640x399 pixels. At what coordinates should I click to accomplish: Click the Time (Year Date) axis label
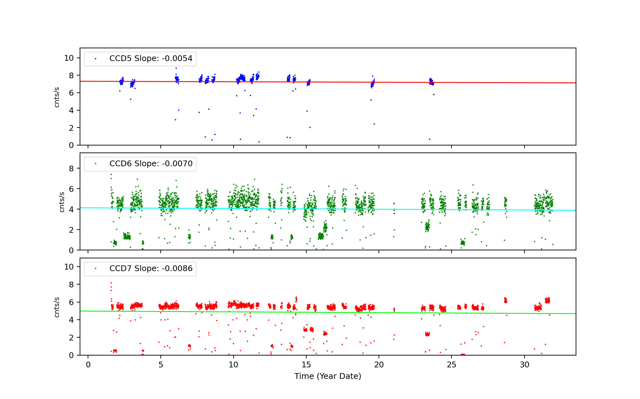point(328,376)
